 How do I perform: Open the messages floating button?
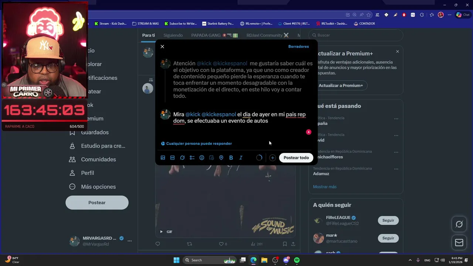point(459,243)
